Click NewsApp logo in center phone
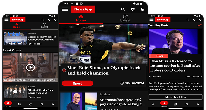The width and height of the screenshot is (206, 110). (x=83, y=9)
